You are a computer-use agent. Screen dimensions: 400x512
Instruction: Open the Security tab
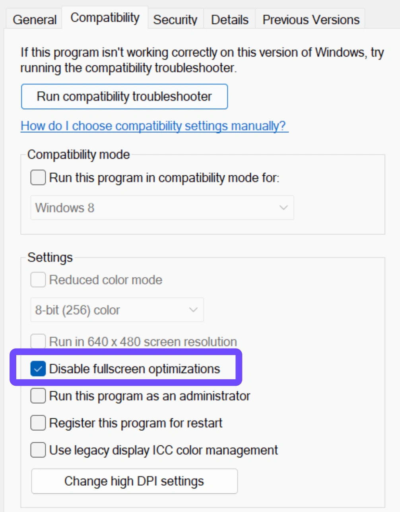175,20
